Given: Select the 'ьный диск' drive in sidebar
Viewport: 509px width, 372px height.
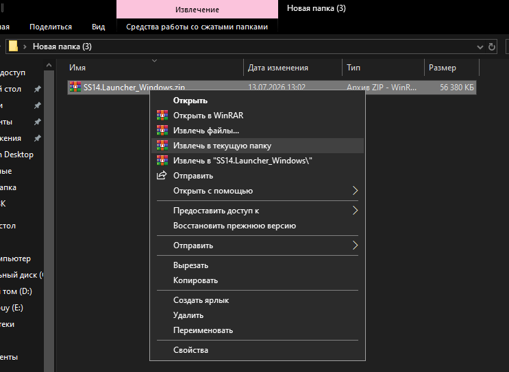Looking at the screenshot, I should coord(21,275).
